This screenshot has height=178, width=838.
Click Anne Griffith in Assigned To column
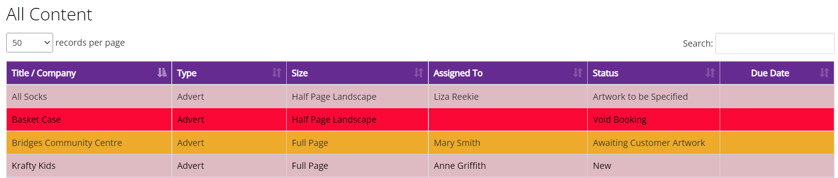point(460,166)
